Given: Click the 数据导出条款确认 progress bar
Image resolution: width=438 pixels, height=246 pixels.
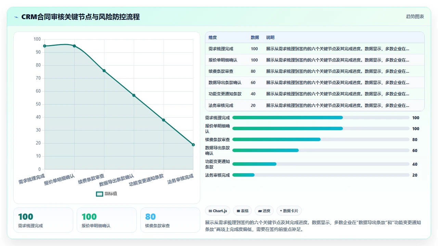Looking at the screenshot, I should [x=321, y=150].
